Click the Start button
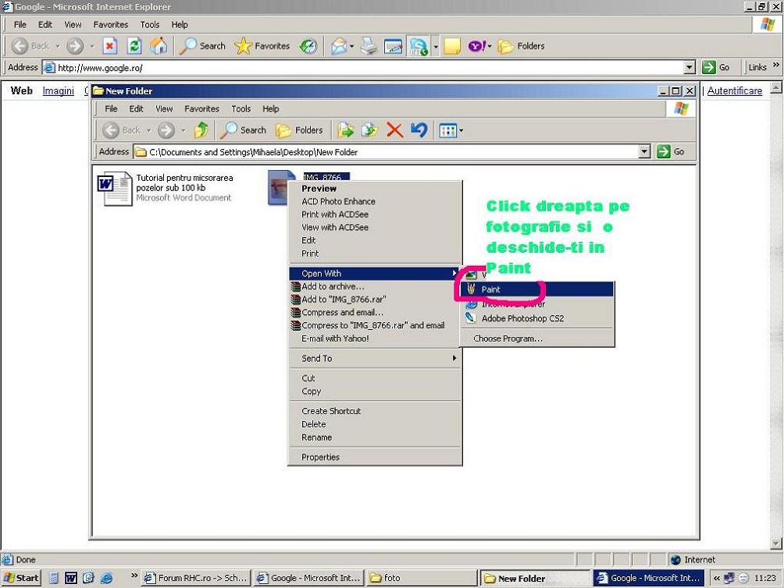The image size is (784, 588). click(x=21, y=578)
